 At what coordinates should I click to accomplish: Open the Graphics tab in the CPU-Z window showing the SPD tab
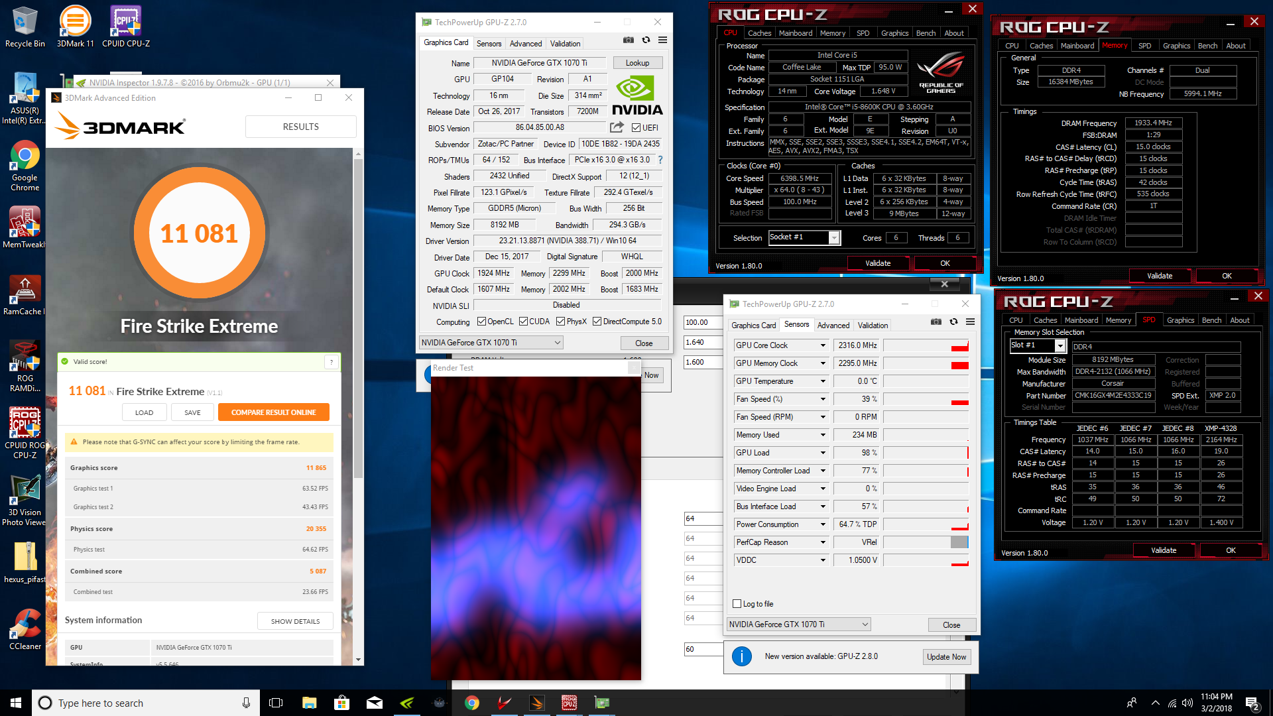coord(1180,320)
